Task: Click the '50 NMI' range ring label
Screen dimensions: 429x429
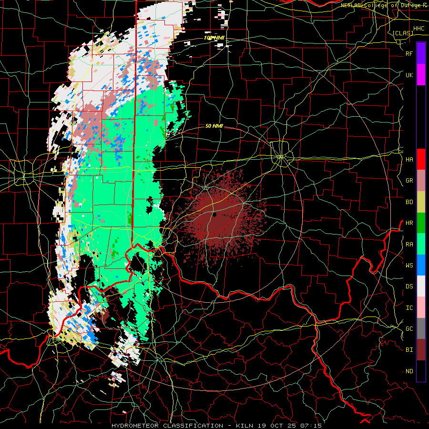Action: click(214, 126)
